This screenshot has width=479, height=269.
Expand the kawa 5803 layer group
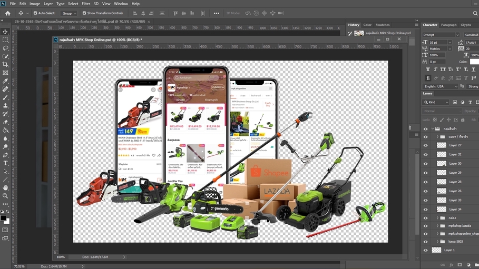[437, 242]
